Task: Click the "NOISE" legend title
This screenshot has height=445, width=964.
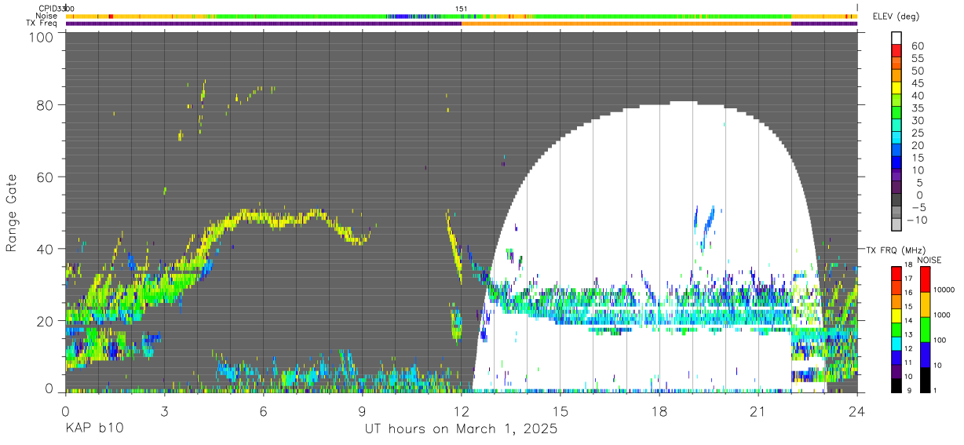Action: [929, 260]
